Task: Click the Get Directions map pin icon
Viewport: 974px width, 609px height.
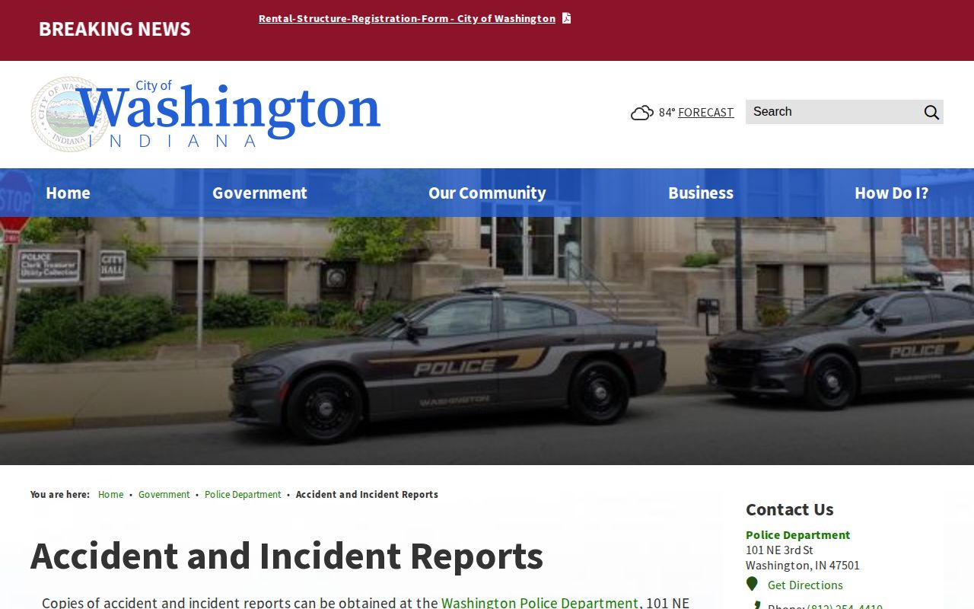Action: (752, 584)
